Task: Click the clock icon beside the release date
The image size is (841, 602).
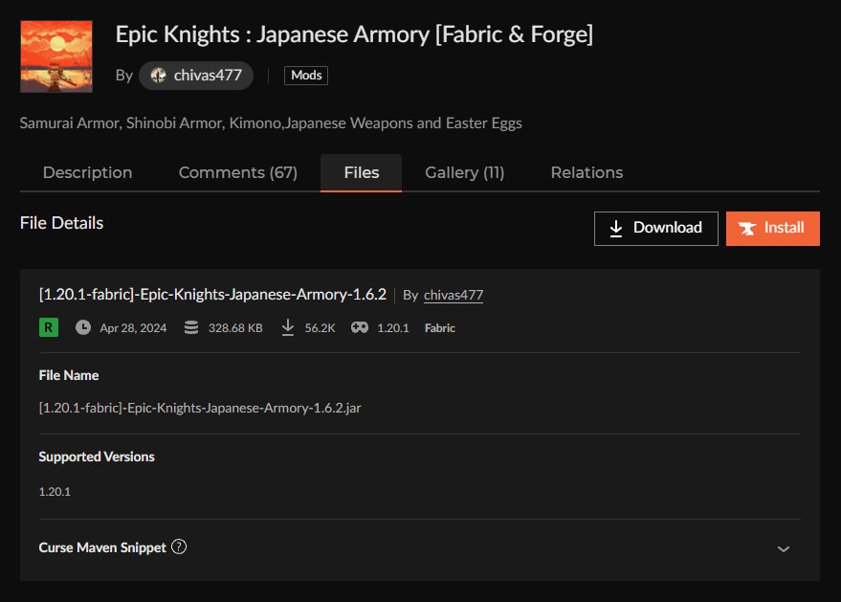Action: click(x=85, y=327)
